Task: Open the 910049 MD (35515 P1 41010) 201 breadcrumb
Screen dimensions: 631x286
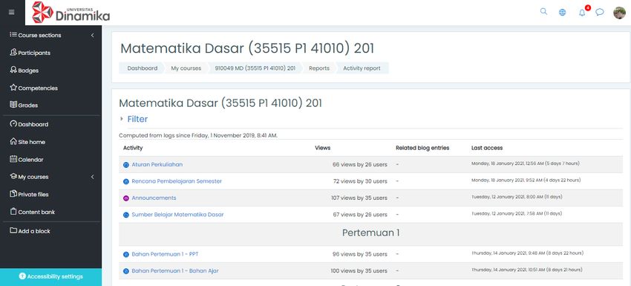Action: tap(255, 68)
